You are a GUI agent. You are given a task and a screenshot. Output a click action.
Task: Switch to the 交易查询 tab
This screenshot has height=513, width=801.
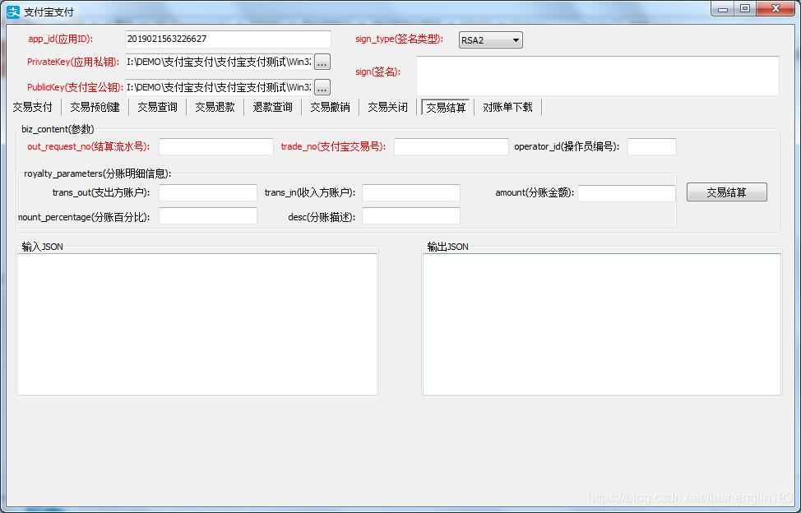pos(157,107)
